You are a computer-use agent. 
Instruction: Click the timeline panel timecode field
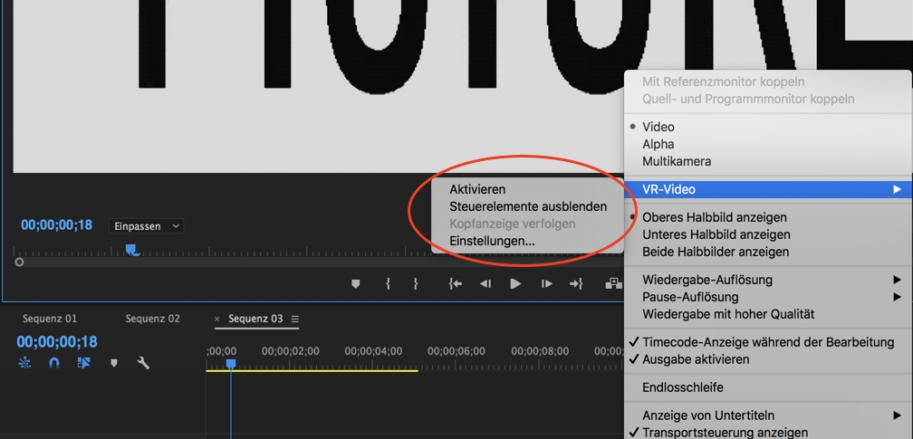click(57, 342)
